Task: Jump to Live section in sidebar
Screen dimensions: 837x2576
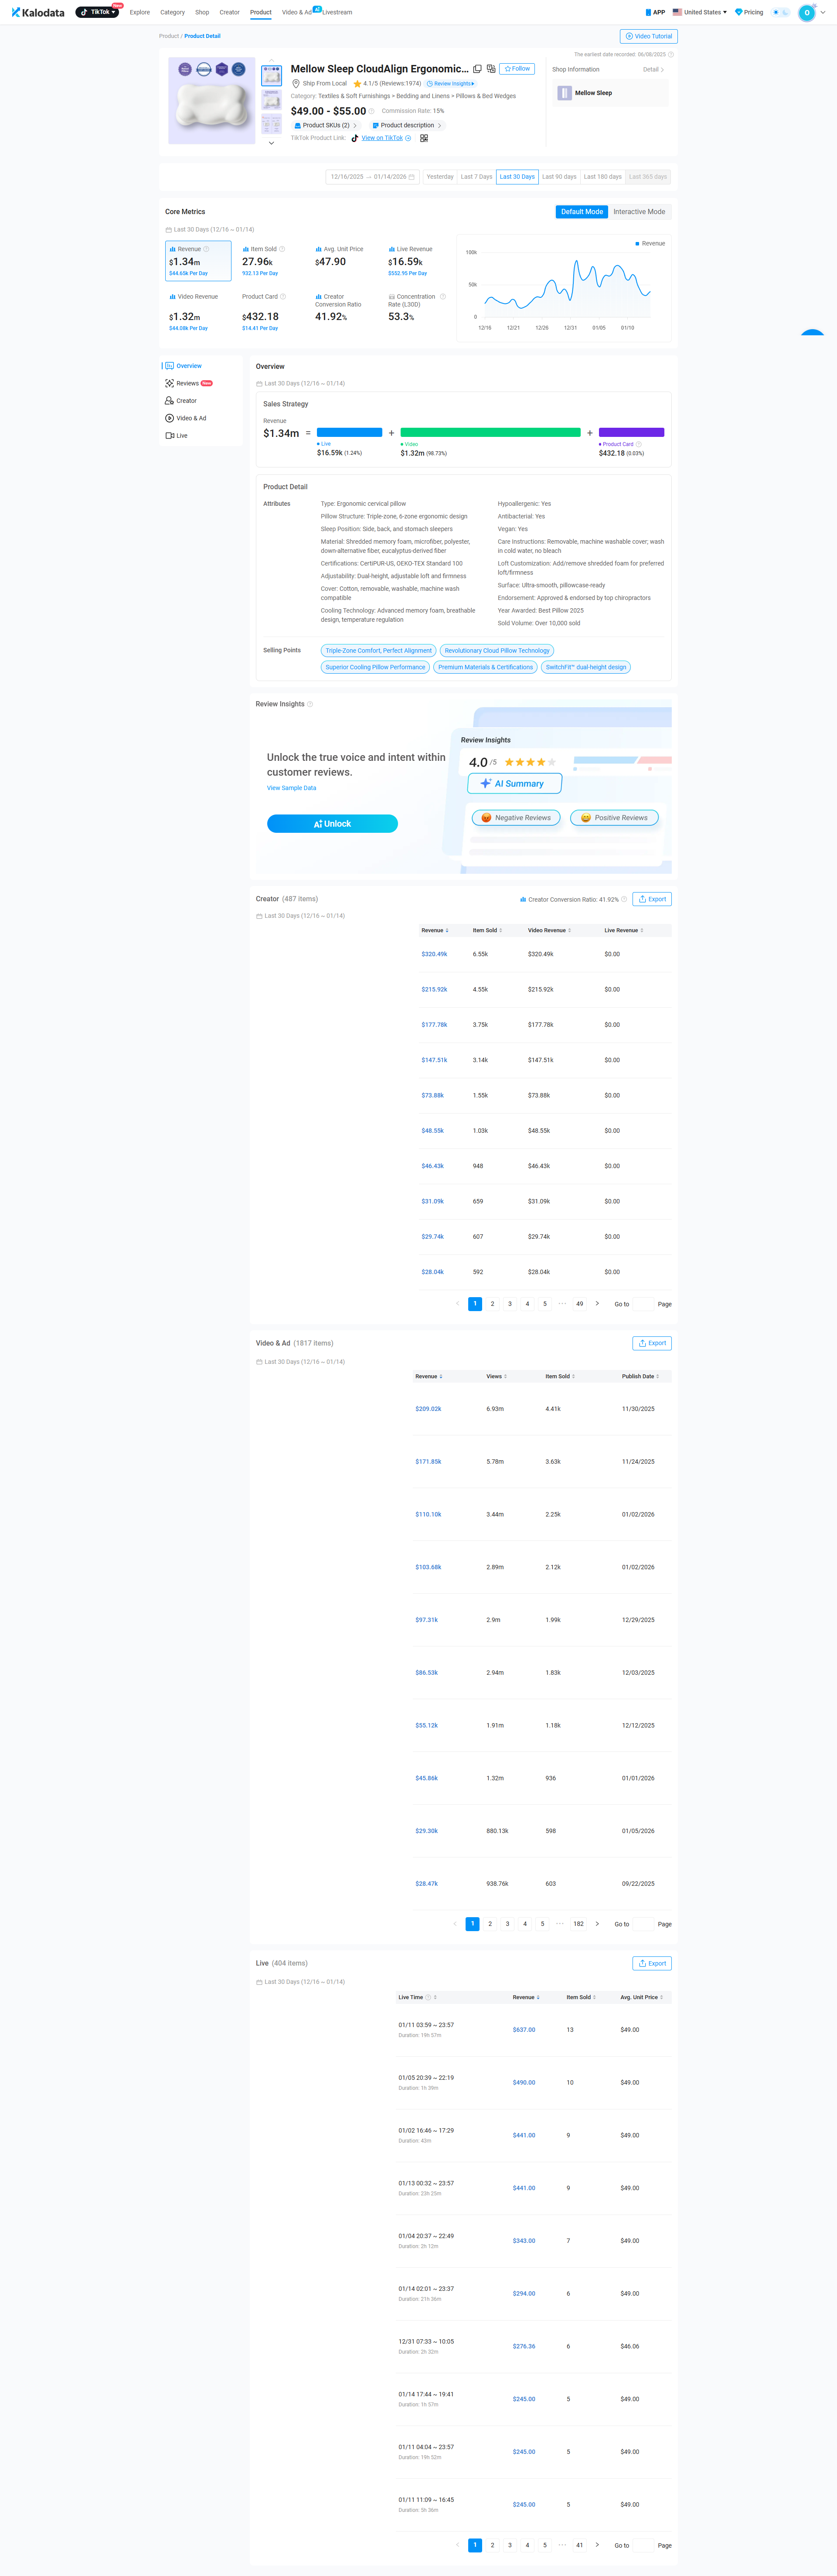Action: [176, 436]
